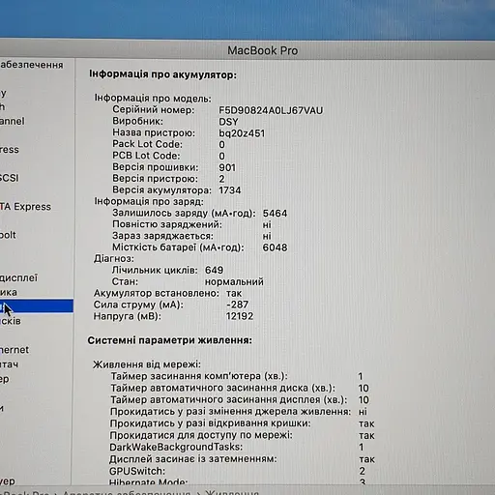Click "ні" for wake on power source change
The width and height of the screenshot is (495, 495).
(x=363, y=412)
